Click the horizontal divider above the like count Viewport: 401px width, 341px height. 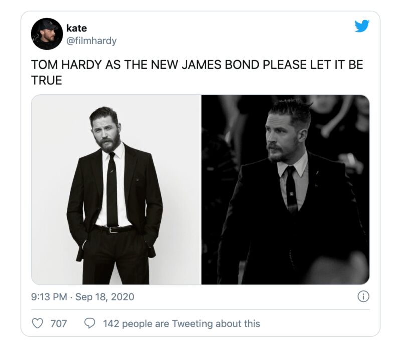(x=200, y=310)
